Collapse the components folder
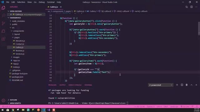 click(18, 31)
